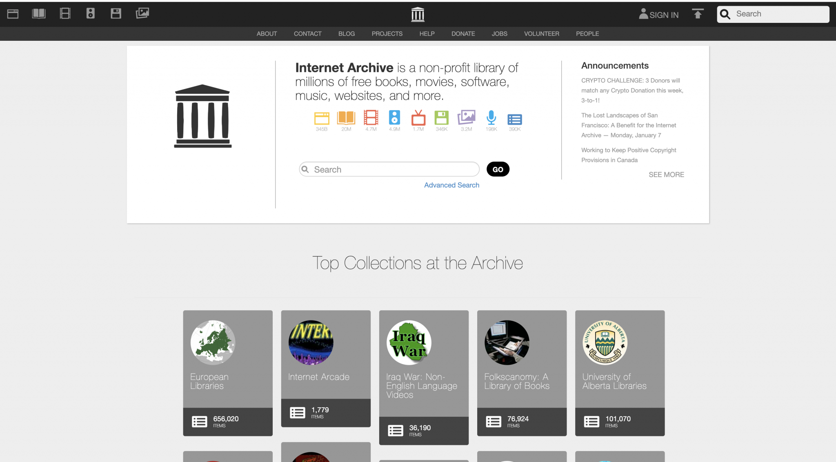
Task: Open the Iraq War collection thumbnail
Action: [x=409, y=342]
